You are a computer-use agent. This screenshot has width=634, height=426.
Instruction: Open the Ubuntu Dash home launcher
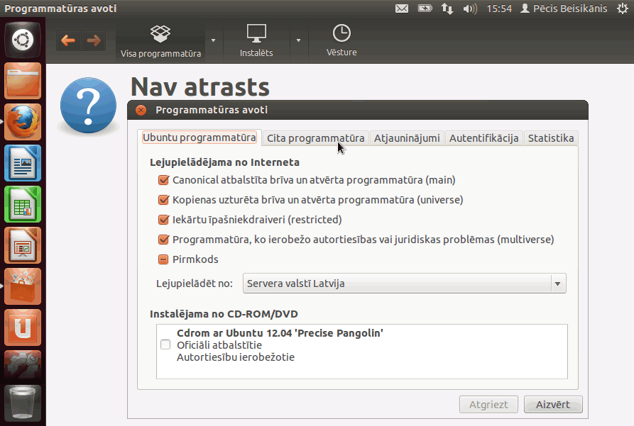click(23, 40)
